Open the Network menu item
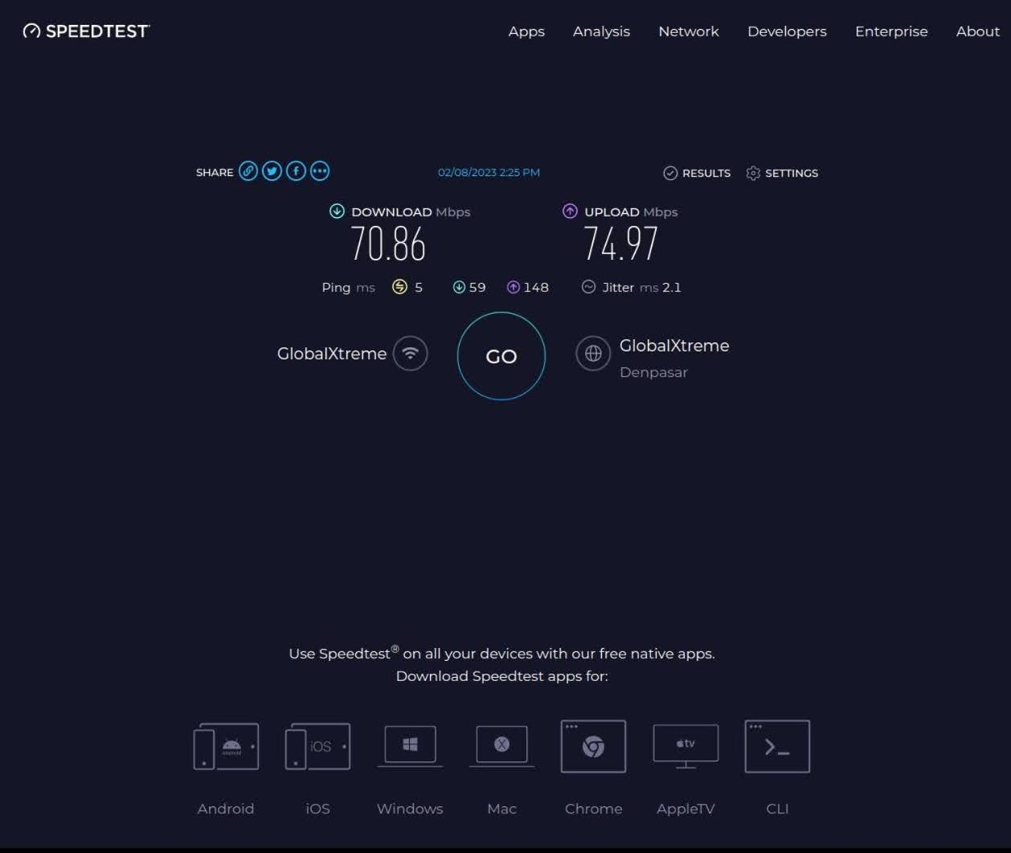The height and width of the screenshot is (853, 1011). click(689, 31)
